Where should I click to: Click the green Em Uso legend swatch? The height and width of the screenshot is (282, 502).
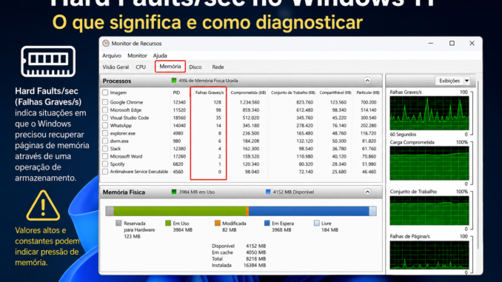[168, 223]
